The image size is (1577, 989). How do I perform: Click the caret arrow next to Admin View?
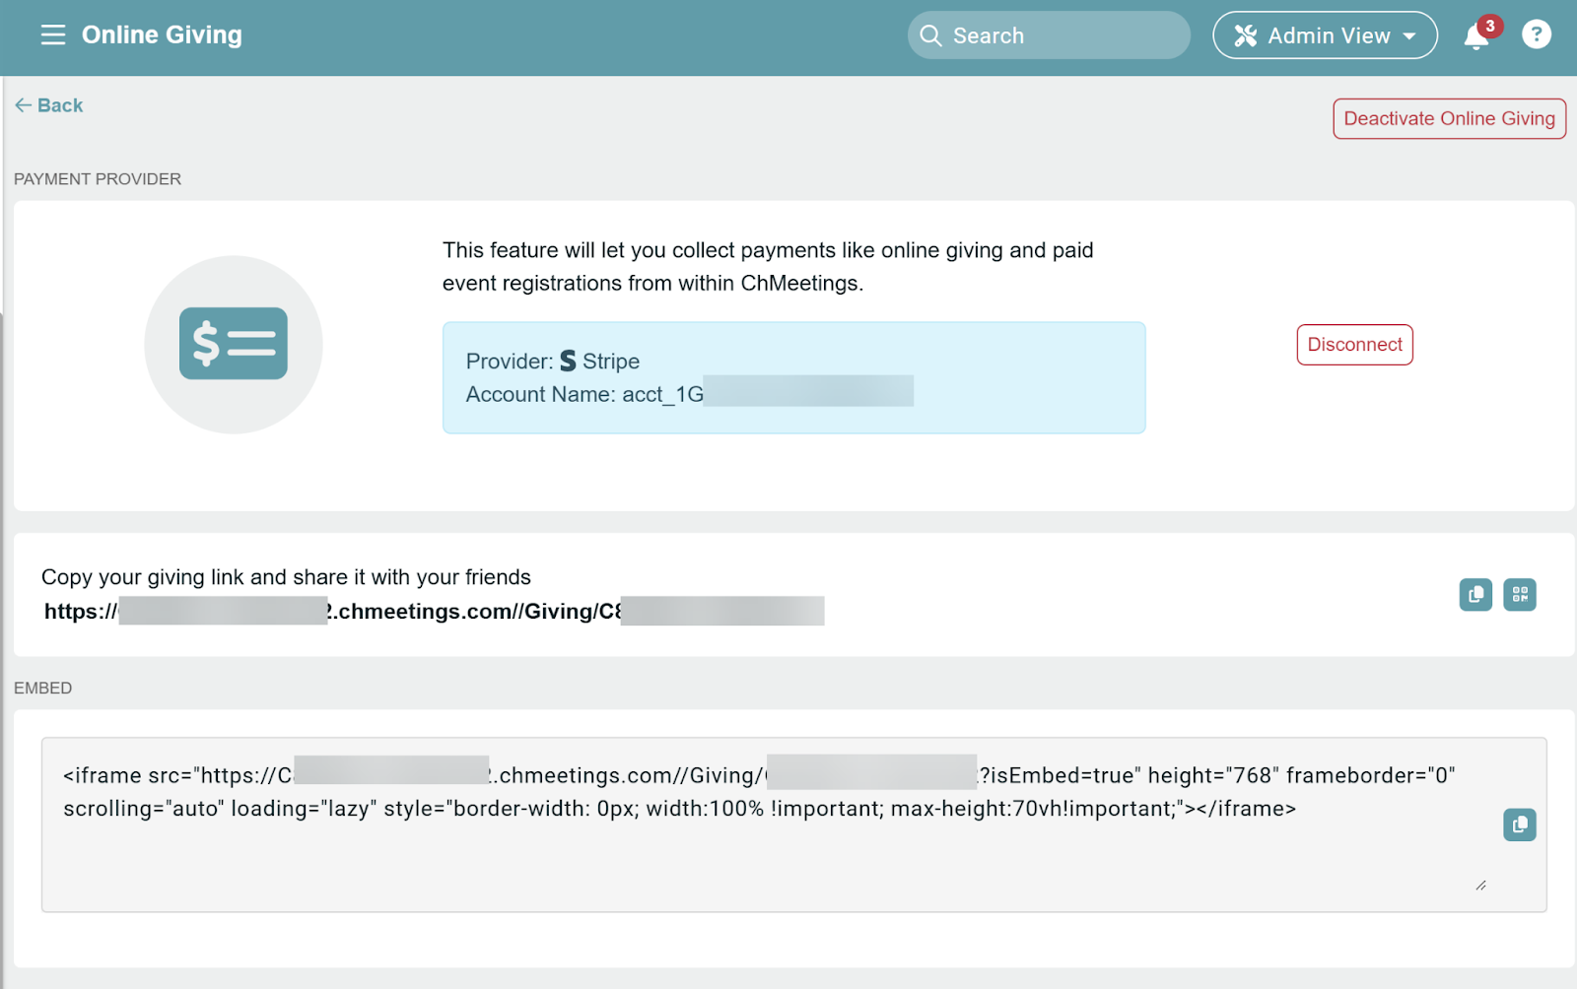[1409, 36]
